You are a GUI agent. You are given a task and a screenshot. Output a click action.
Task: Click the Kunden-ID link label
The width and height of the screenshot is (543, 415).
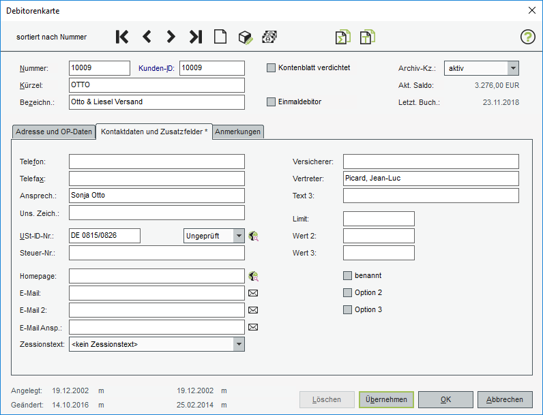[156, 68]
